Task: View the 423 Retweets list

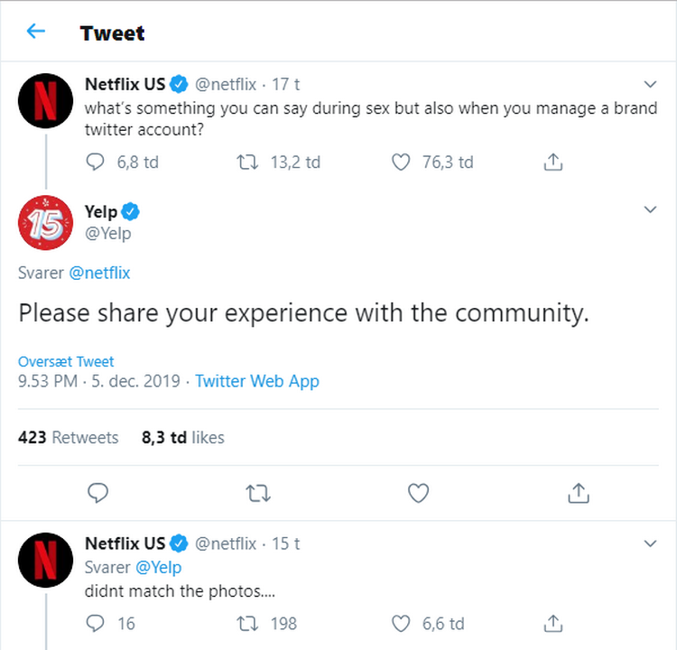Action: point(69,438)
